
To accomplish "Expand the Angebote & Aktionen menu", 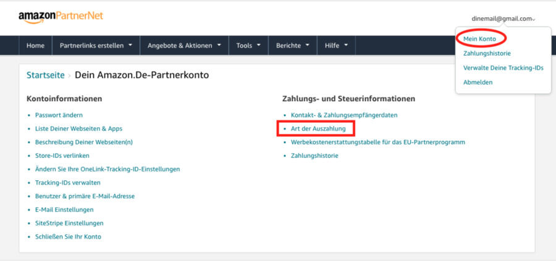I will [x=184, y=46].
